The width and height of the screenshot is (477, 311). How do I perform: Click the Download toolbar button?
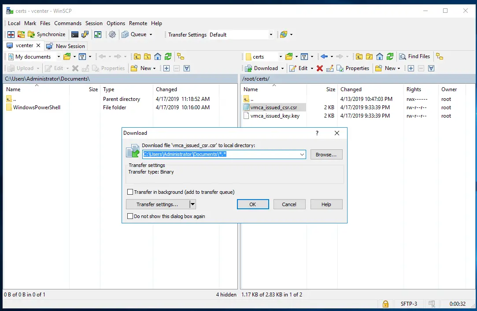[262, 68]
